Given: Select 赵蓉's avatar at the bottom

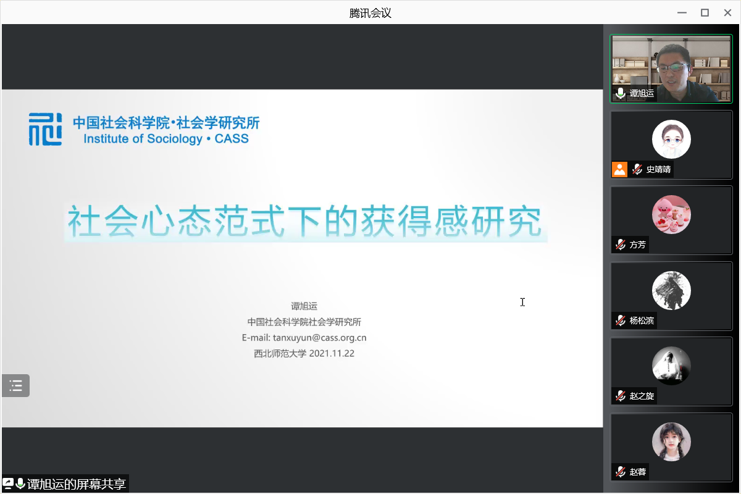Looking at the screenshot, I should [671, 442].
